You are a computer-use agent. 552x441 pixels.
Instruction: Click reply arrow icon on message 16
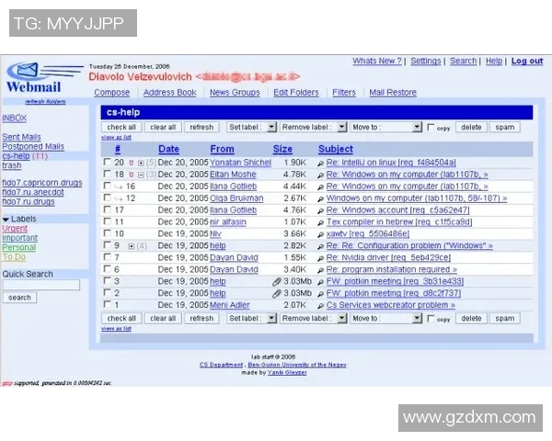pyautogui.click(x=119, y=187)
